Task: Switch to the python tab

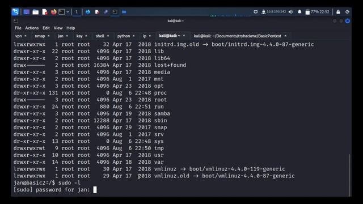Action: (x=124, y=36)
